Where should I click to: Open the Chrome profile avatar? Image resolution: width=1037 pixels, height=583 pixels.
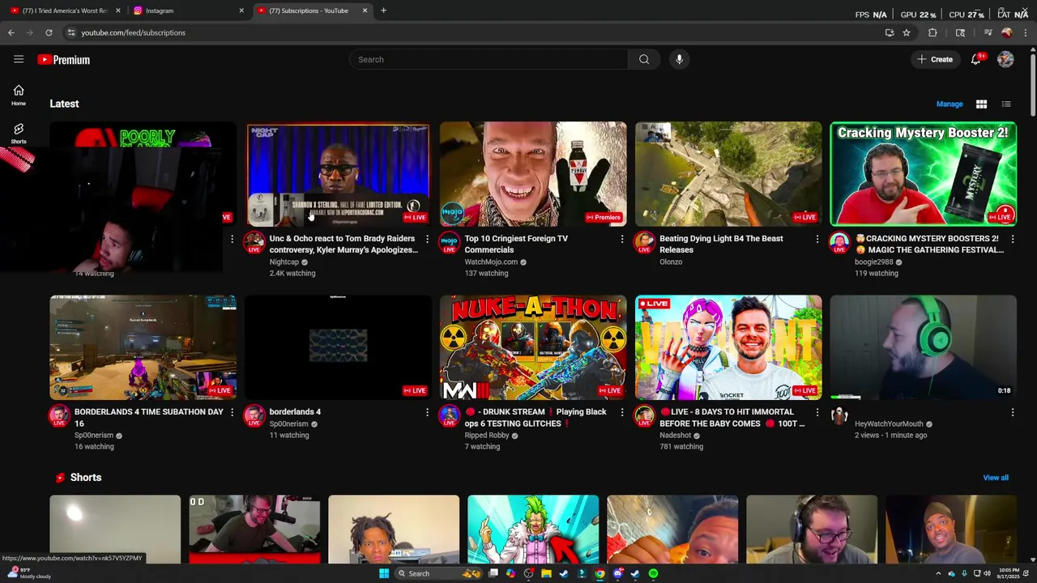point(1007,32)
